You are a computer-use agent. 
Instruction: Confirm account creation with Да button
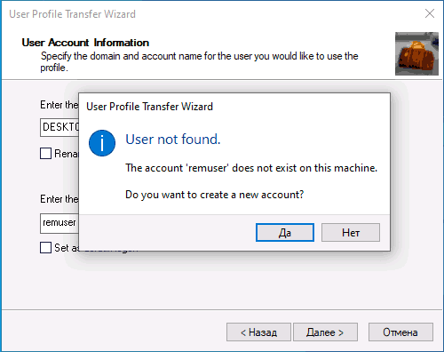tap(285, 233)
